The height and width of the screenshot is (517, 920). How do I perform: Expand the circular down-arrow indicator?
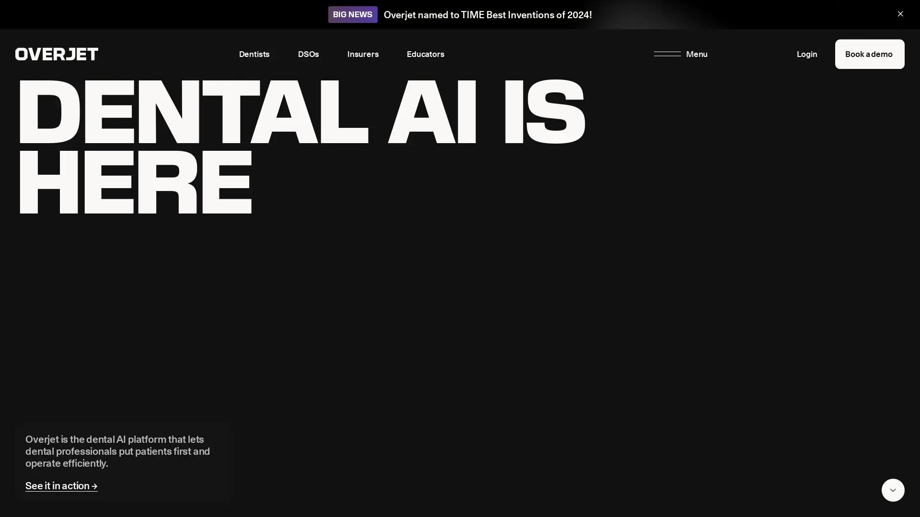[x=892, y=490]
